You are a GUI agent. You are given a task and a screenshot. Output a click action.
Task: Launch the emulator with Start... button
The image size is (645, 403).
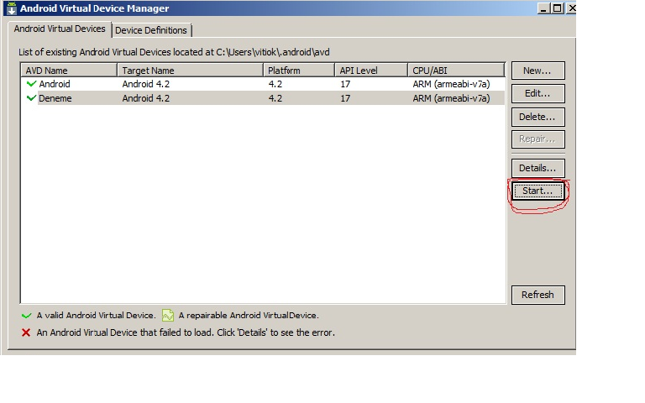click(538, 191)
